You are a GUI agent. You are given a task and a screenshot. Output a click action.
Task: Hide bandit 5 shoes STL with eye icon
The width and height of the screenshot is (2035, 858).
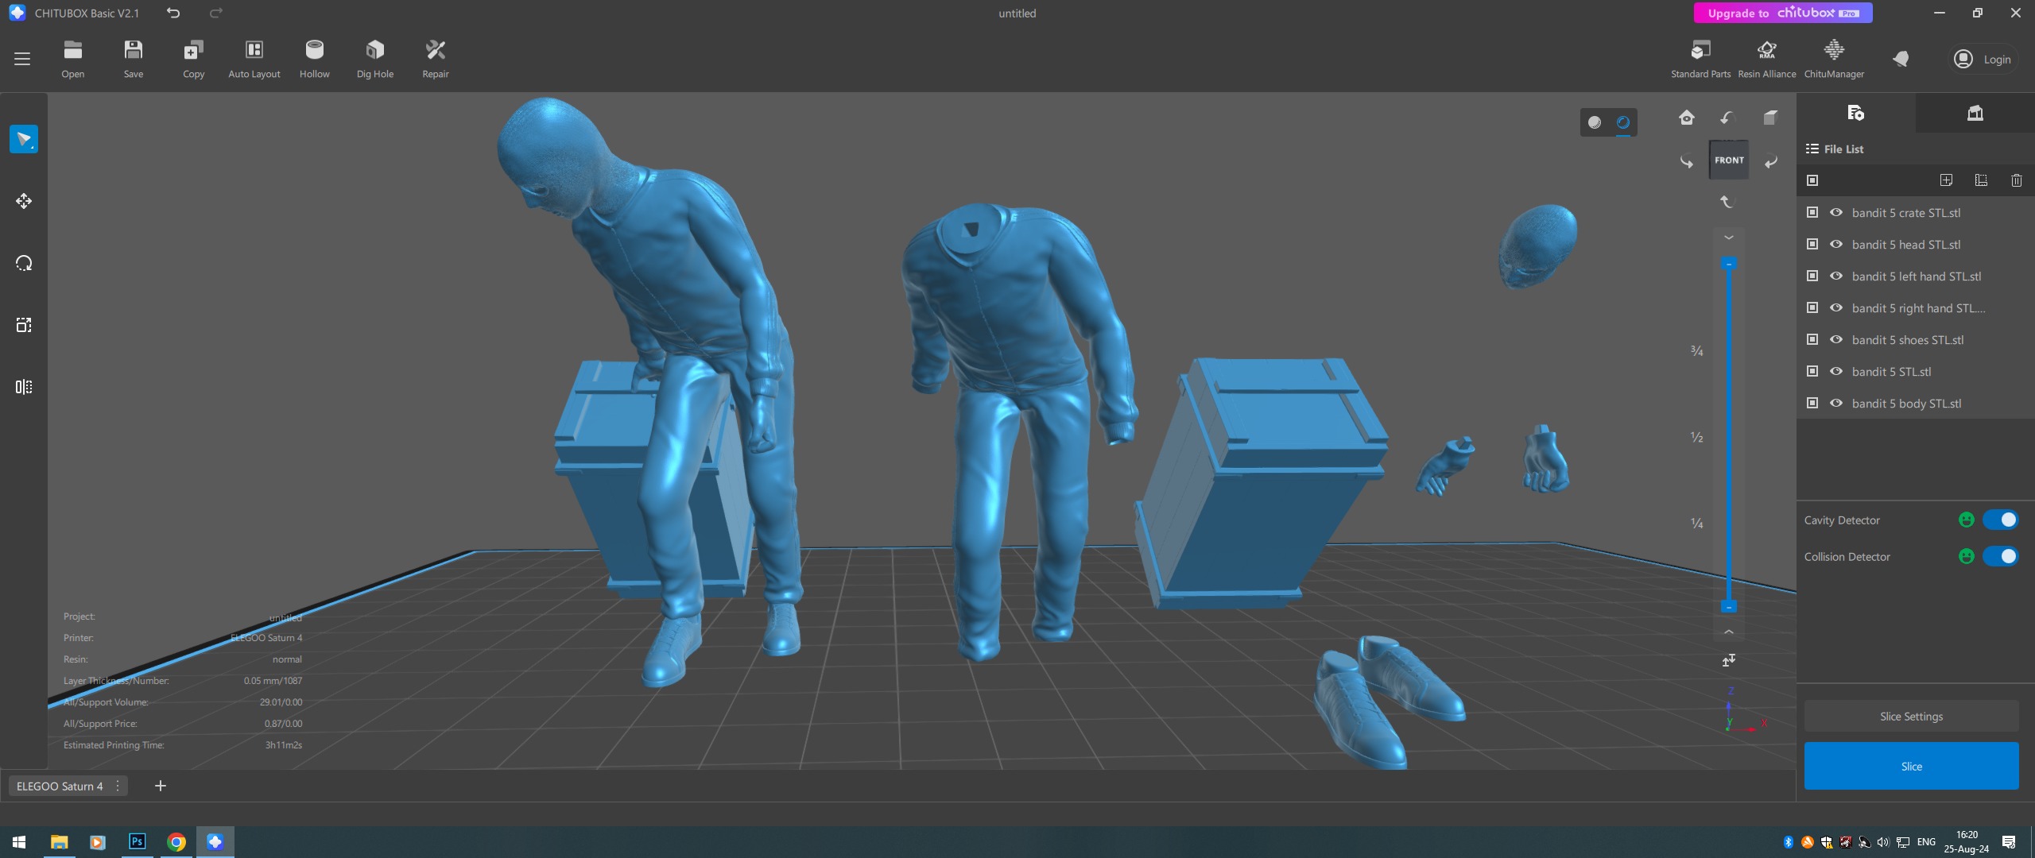tap(1836, 339)
